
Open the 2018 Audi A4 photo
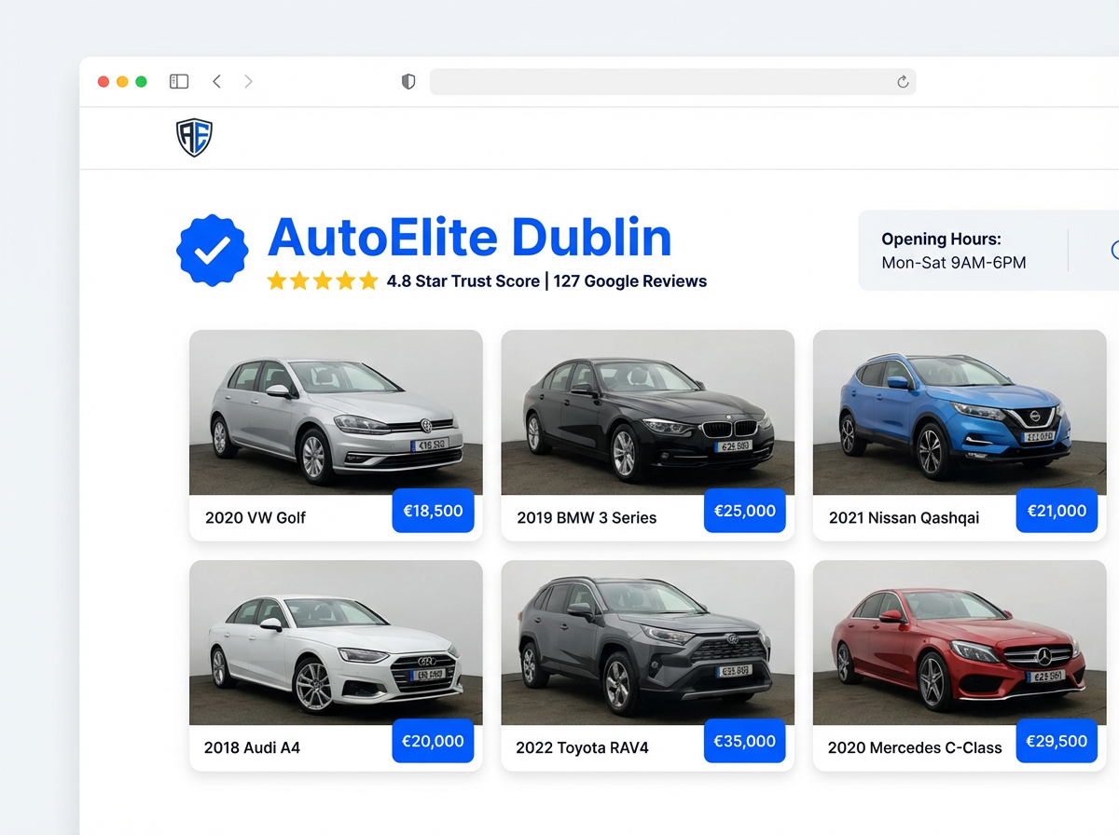click(336, 643)
